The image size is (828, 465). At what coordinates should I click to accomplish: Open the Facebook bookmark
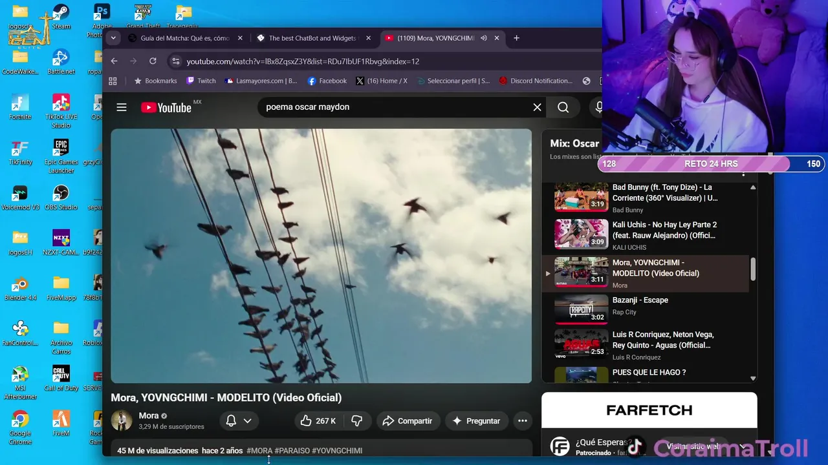[x=327, y=81]
